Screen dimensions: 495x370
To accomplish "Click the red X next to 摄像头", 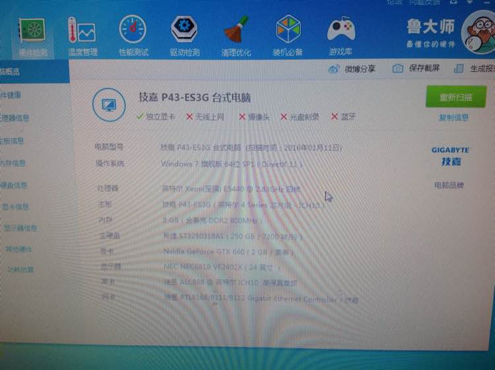I will coord(242,117).
